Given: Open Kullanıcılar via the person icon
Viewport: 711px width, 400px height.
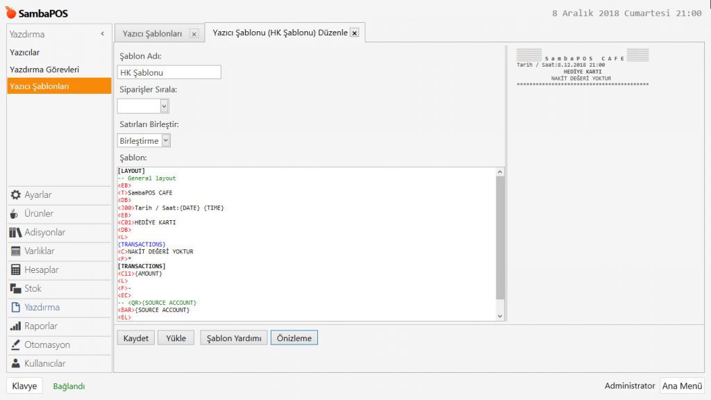Looking at the screenshot, I should tap(15, 364).
